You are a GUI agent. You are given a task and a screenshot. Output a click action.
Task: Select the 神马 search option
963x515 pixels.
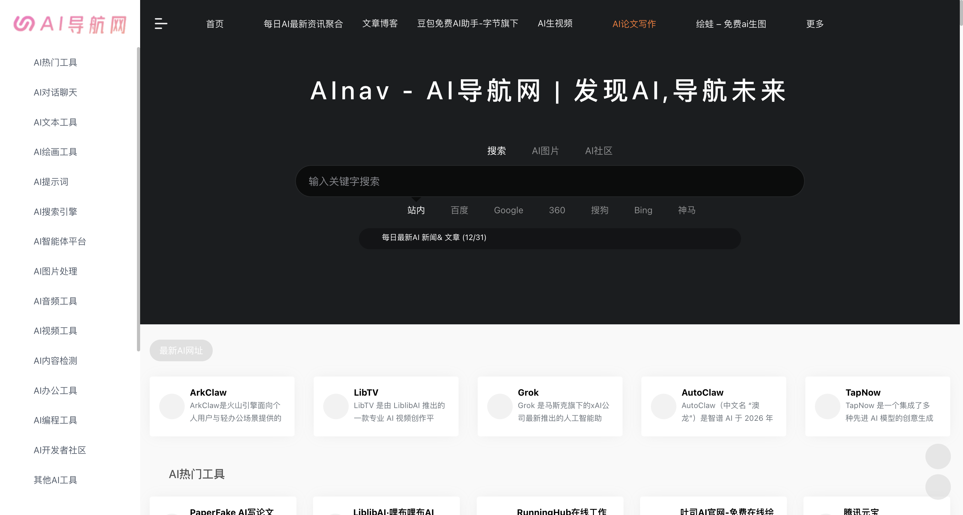click(686, 210)
